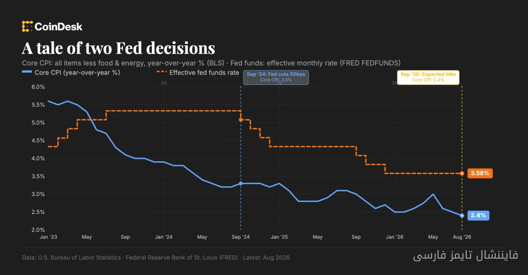Select the blue Core CPI legend swatch

click(x=27, y=72)
